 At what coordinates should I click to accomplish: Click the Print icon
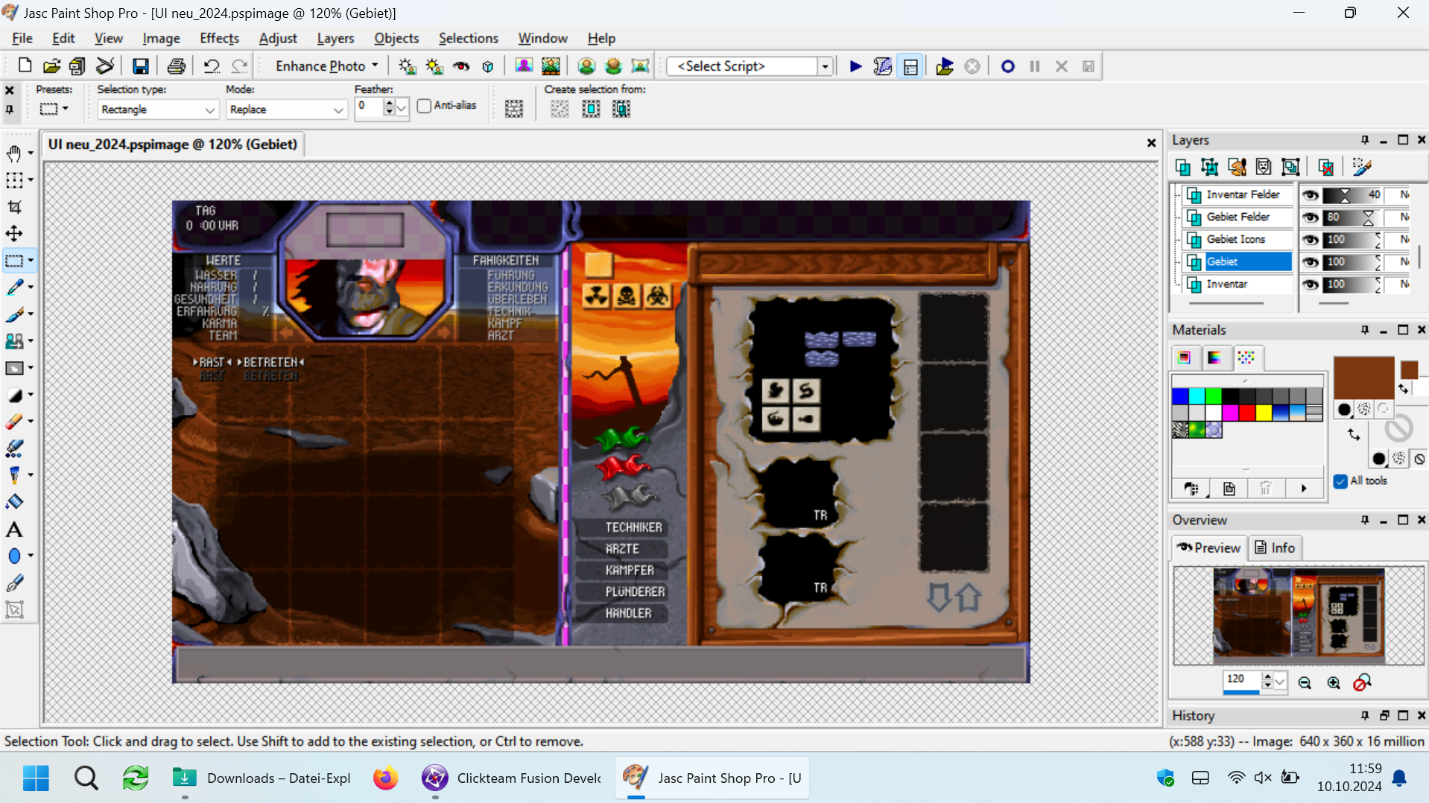click(176, 66)
